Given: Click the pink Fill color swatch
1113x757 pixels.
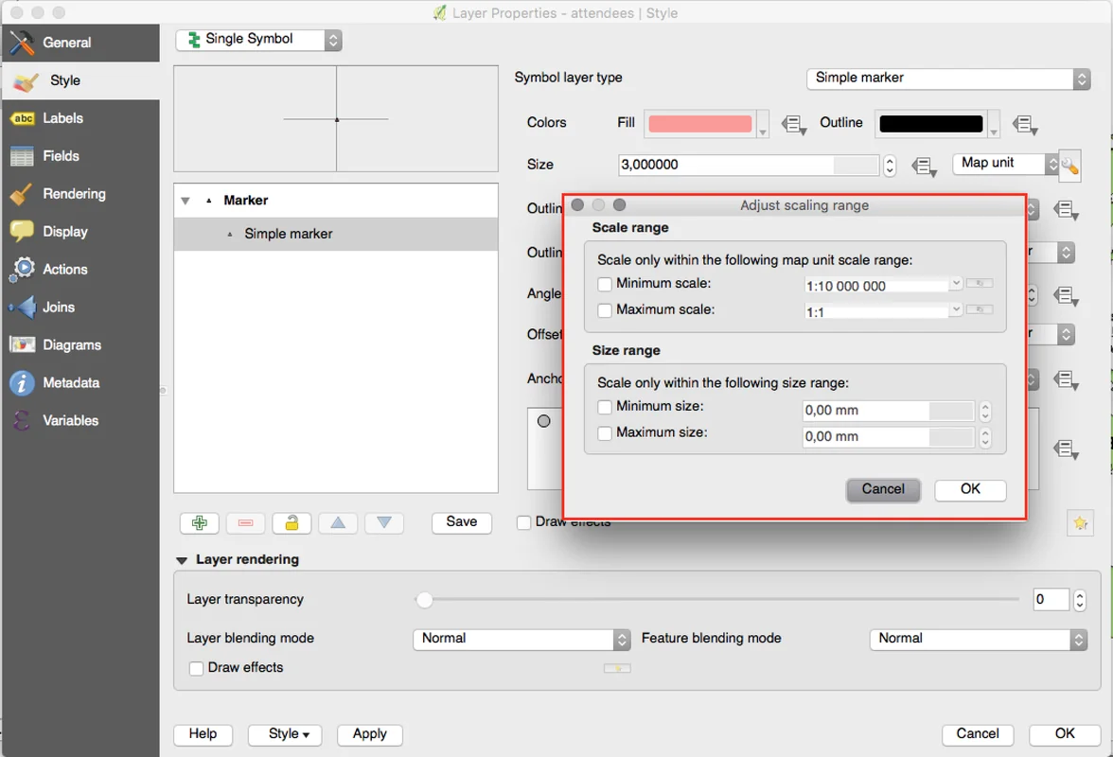Looking at the screenshot, I should click(x=699, y=124).
